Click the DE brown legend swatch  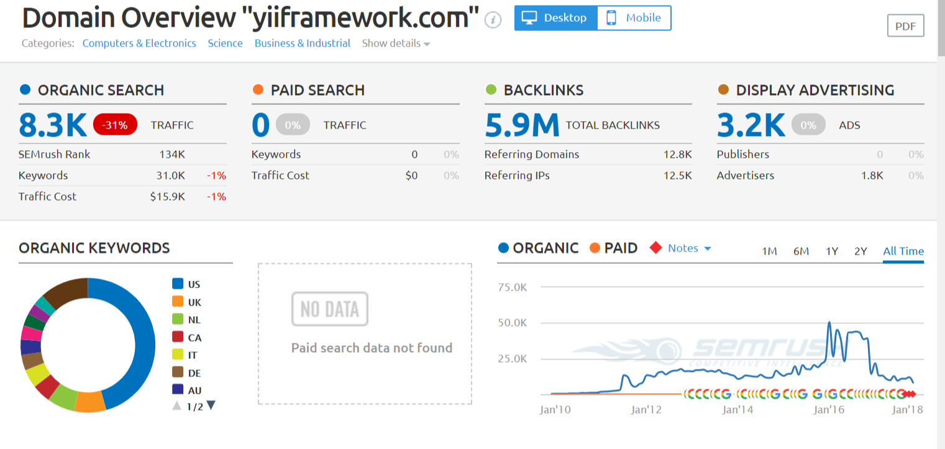[178, 373]
